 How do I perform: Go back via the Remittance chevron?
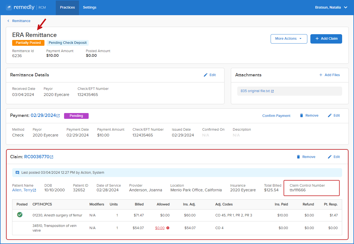coord(8,21)
